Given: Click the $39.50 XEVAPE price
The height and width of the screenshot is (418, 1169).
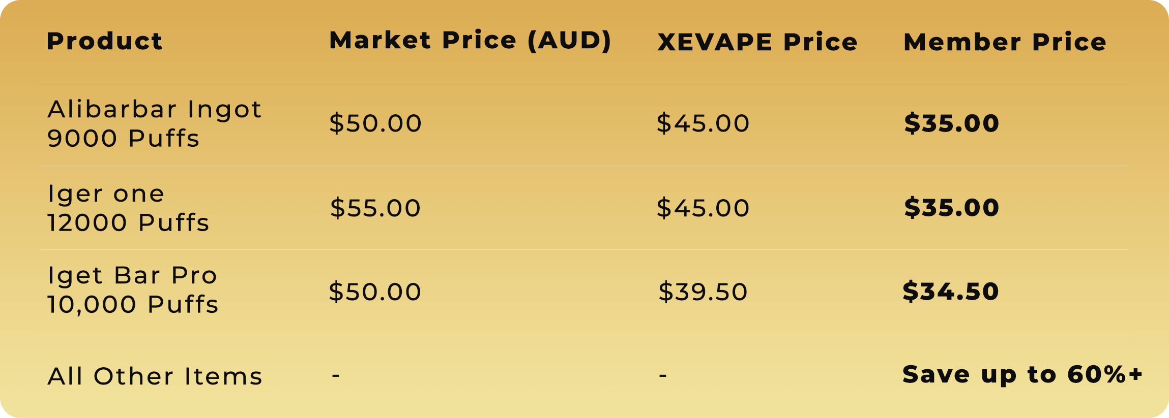Looking at the screenshot, I should [x=703, y=292].
